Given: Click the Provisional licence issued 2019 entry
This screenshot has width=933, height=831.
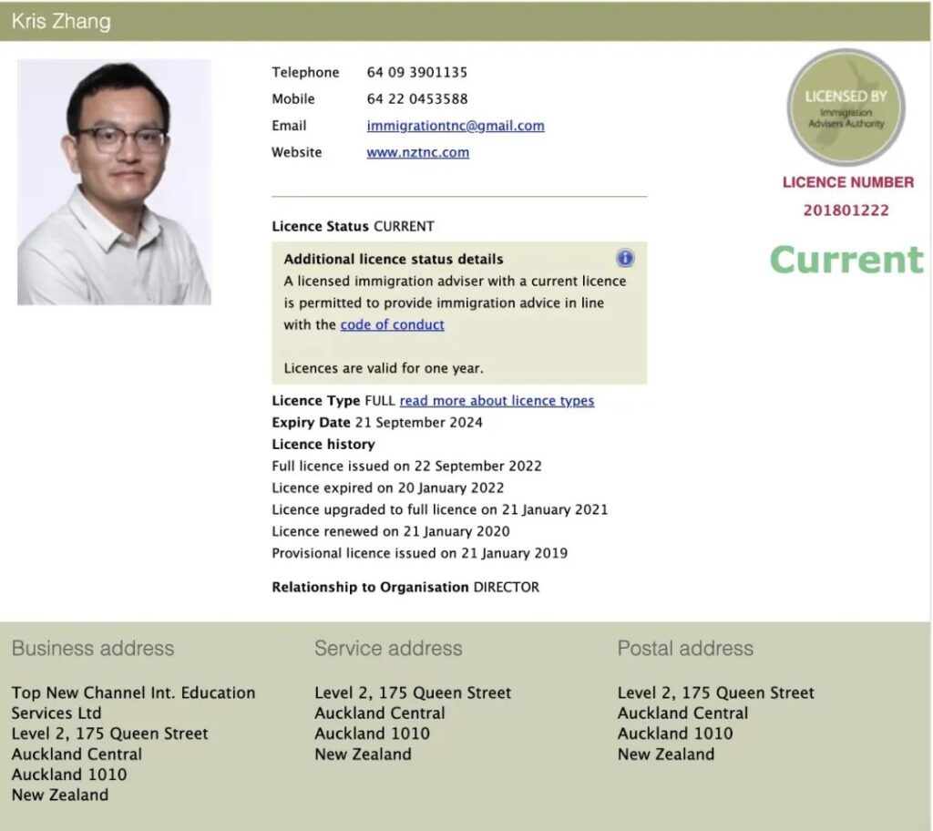Looking at the screenshot, I should (419, 553).
